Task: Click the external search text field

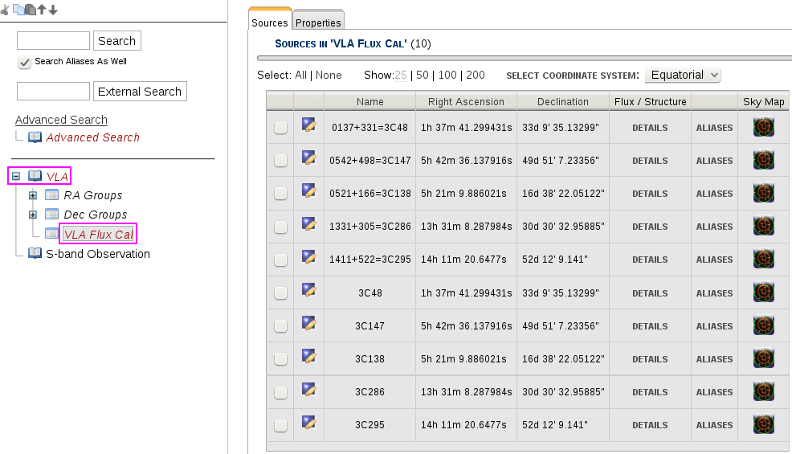Action: (53, 92)
